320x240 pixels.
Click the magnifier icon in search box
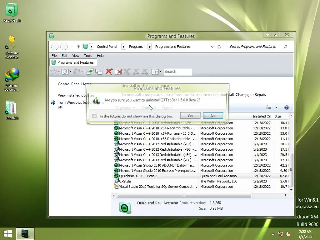click(286, 47)
